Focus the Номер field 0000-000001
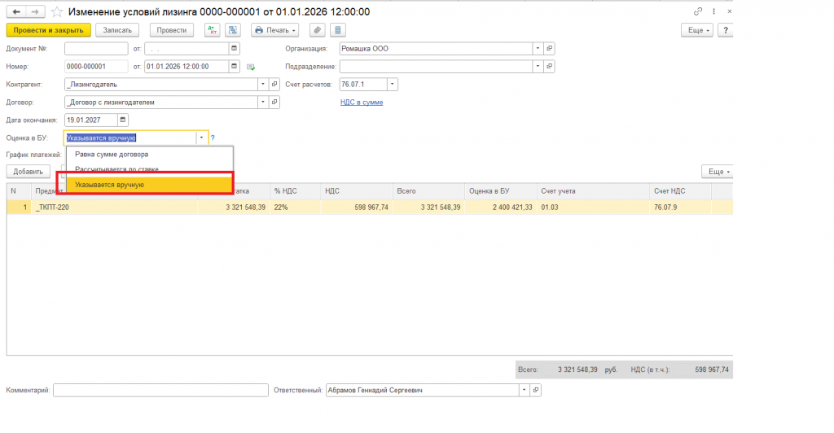Screen dimensions: 834x433 [96, 67]
